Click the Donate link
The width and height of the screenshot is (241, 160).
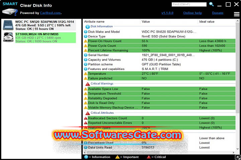coord(218,13)
